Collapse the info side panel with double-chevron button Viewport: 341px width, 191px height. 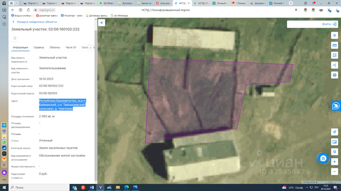pos(102,23)
